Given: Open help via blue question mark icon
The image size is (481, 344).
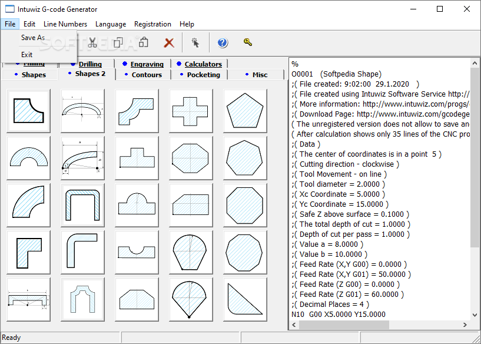Looking at the screenshot, I should [x=223, y=42].
